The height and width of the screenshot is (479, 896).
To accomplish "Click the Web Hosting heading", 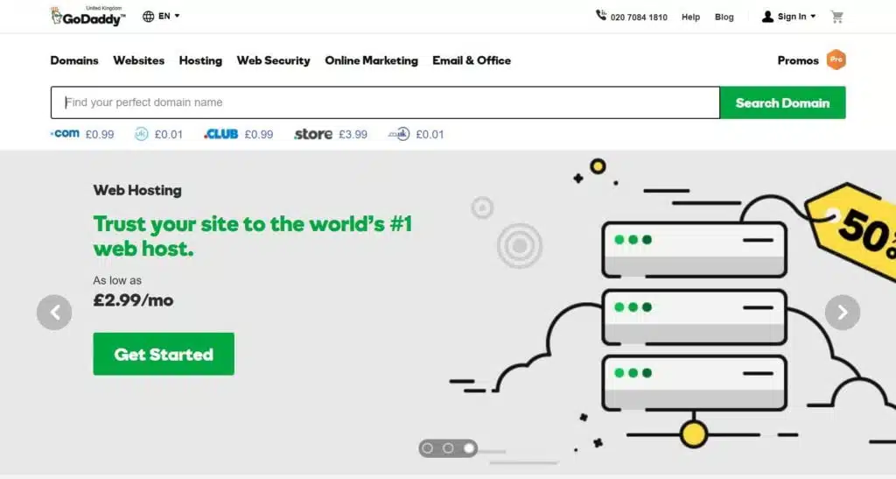I will 137,190.
